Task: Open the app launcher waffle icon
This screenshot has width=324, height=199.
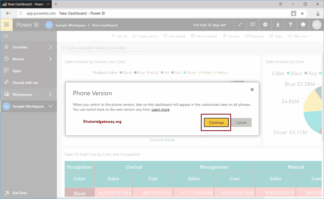Action: [6, 25]
